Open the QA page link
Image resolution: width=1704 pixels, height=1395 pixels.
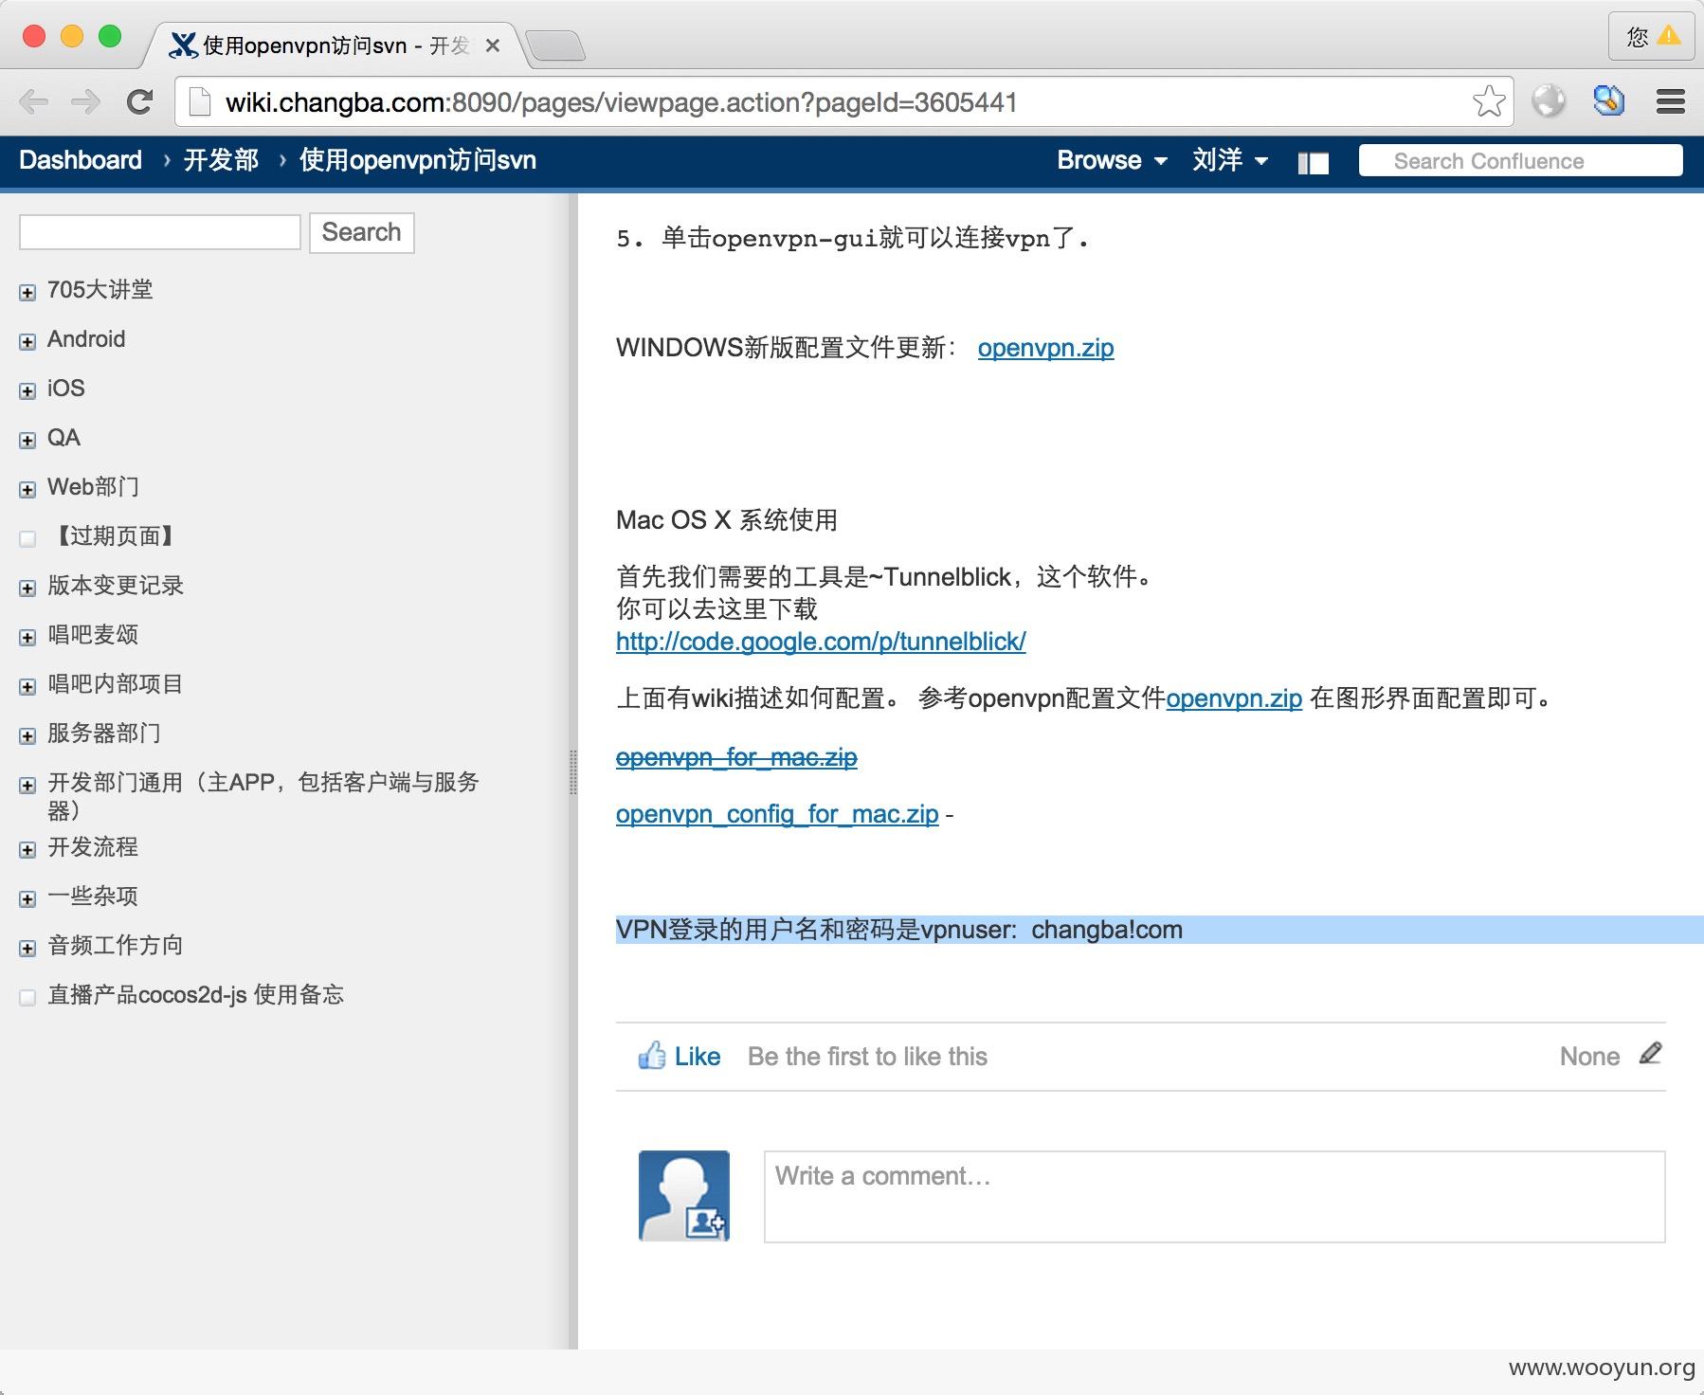pos(63,438)
